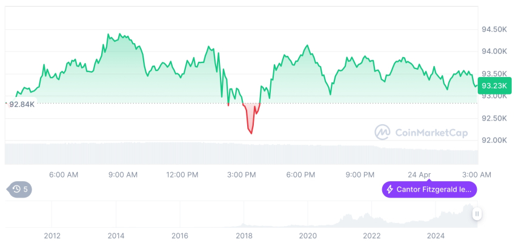521x243 pixels.
Task: Click the range slider pause-bars handle
Action: [477, 214]
